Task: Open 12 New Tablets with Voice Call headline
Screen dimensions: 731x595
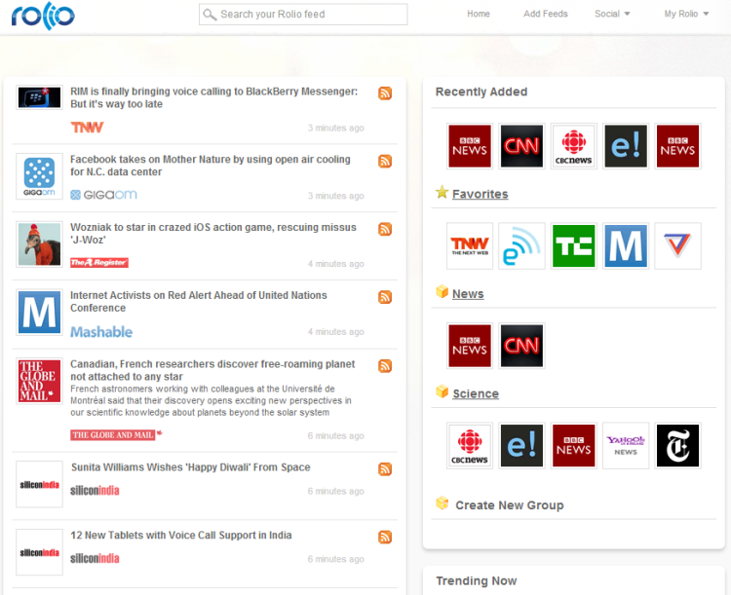Action: coord(181,536)
